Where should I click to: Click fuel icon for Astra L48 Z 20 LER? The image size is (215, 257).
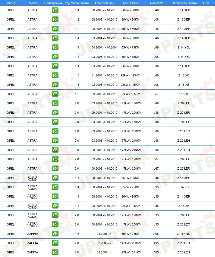click(55, 113)
